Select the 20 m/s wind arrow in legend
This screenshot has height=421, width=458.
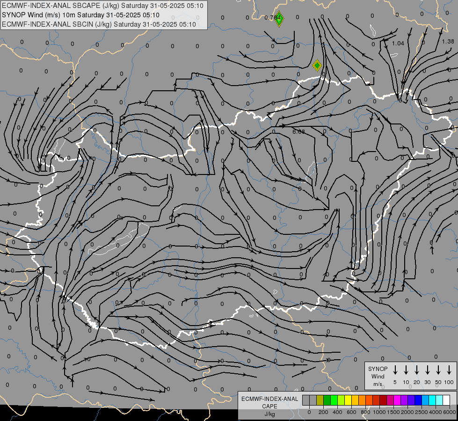(x=416, y=370)
